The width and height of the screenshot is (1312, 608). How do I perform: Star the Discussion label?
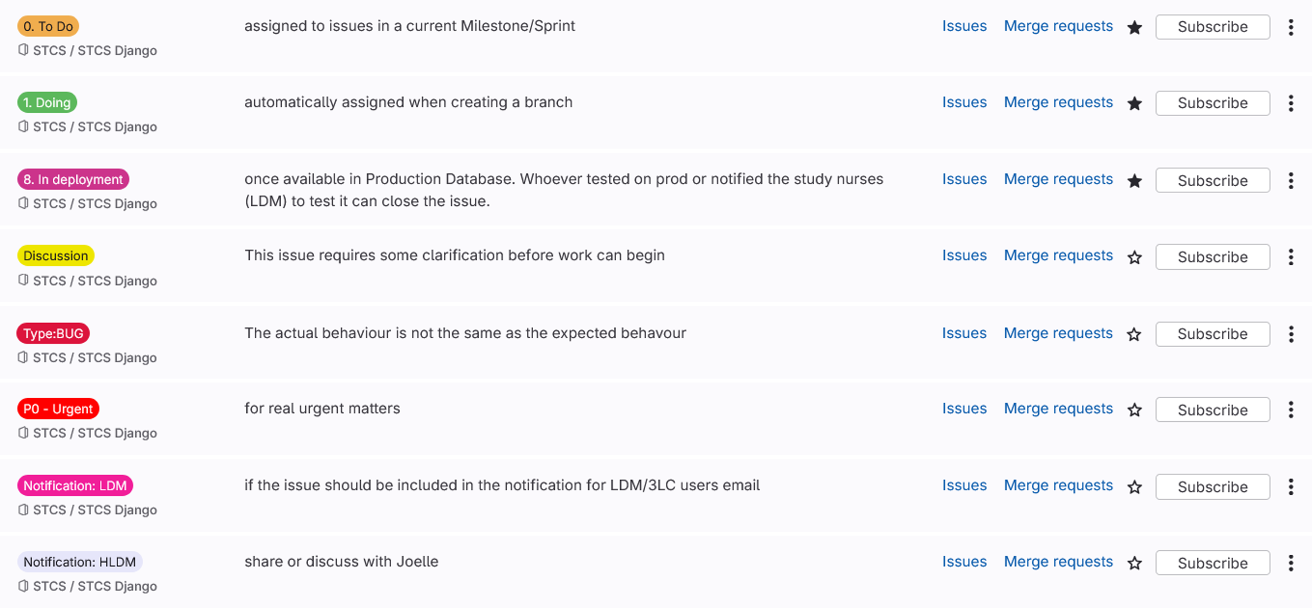1134,257
